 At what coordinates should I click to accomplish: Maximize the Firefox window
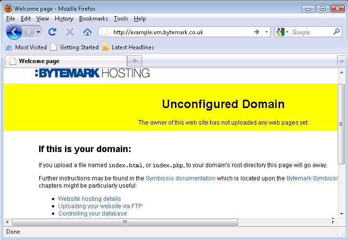tap(323, 9)
